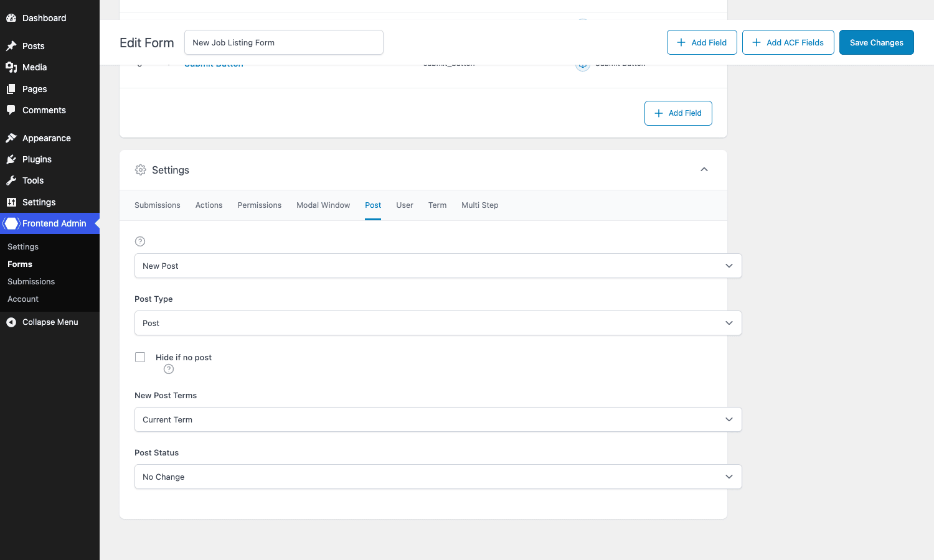934x560 pixels.
Task: Open the New Post dropdown
Action: [438, 266]
